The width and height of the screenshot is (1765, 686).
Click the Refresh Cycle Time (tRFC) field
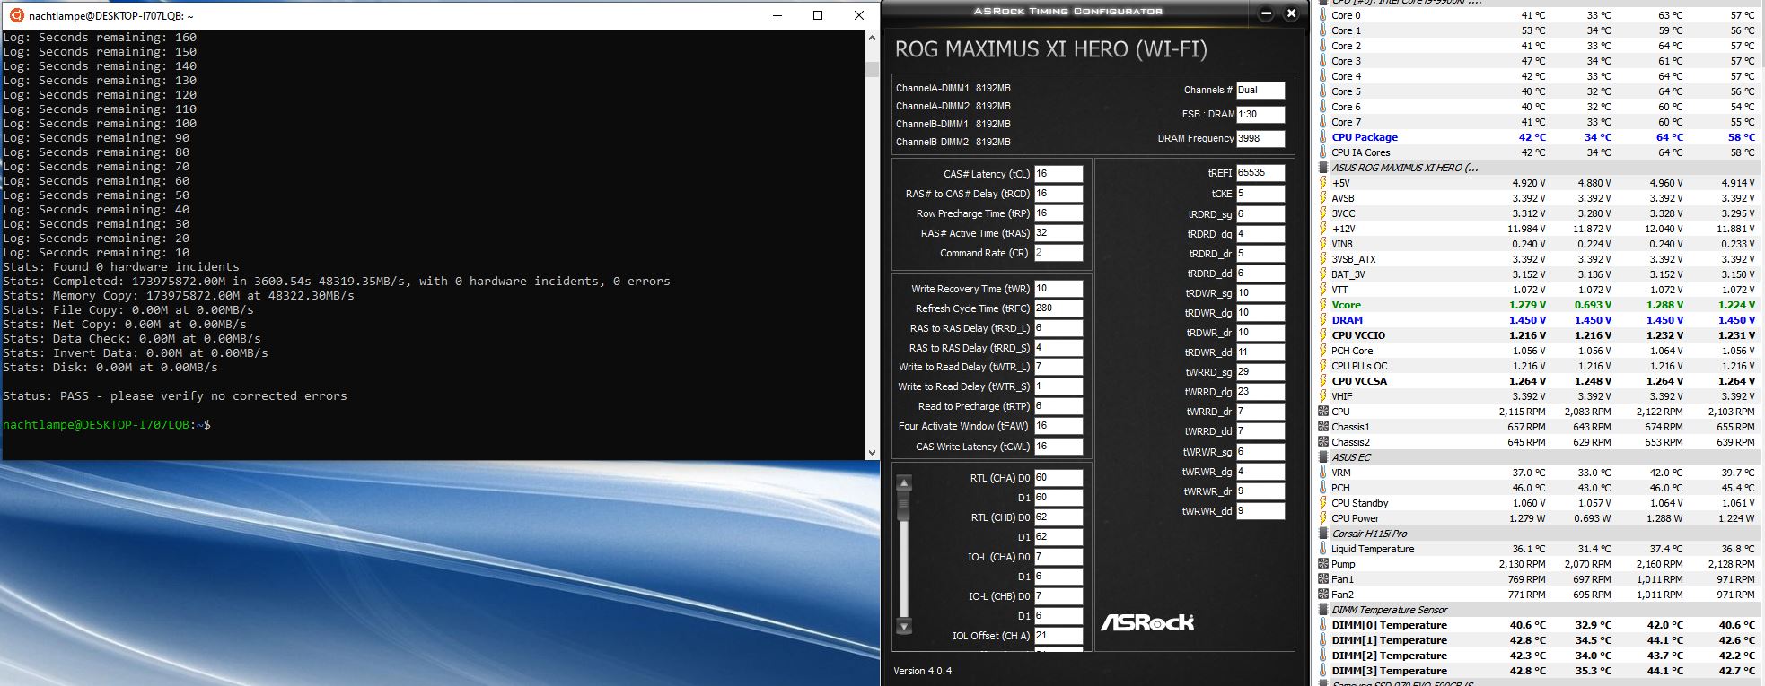pos(1058,308)
